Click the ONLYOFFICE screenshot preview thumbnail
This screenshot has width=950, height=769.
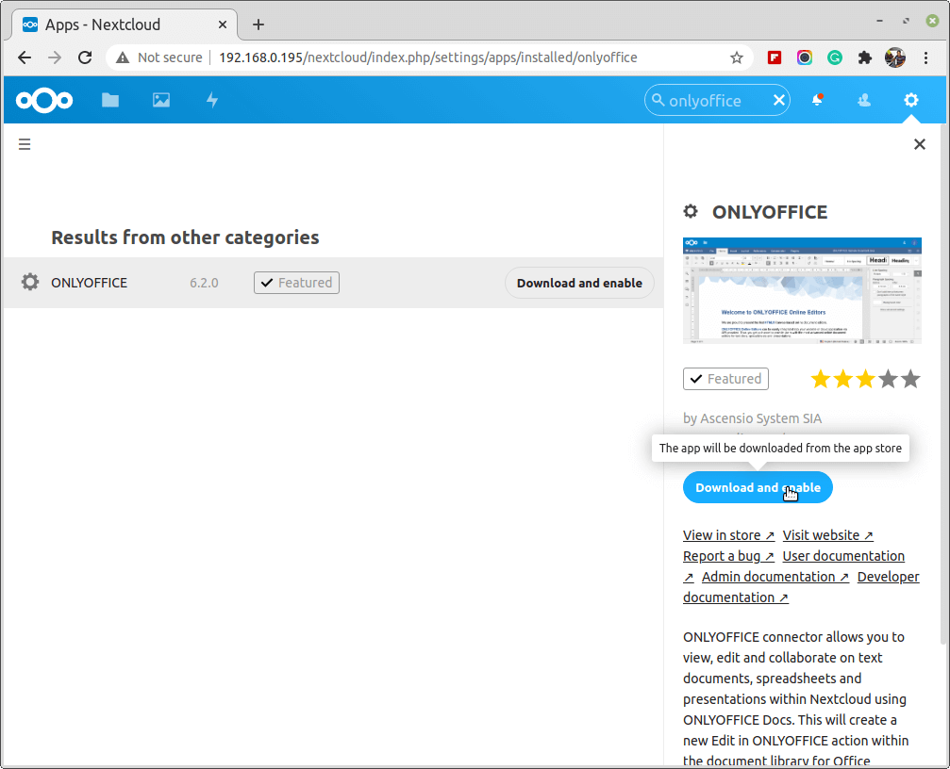coord(802,290)
